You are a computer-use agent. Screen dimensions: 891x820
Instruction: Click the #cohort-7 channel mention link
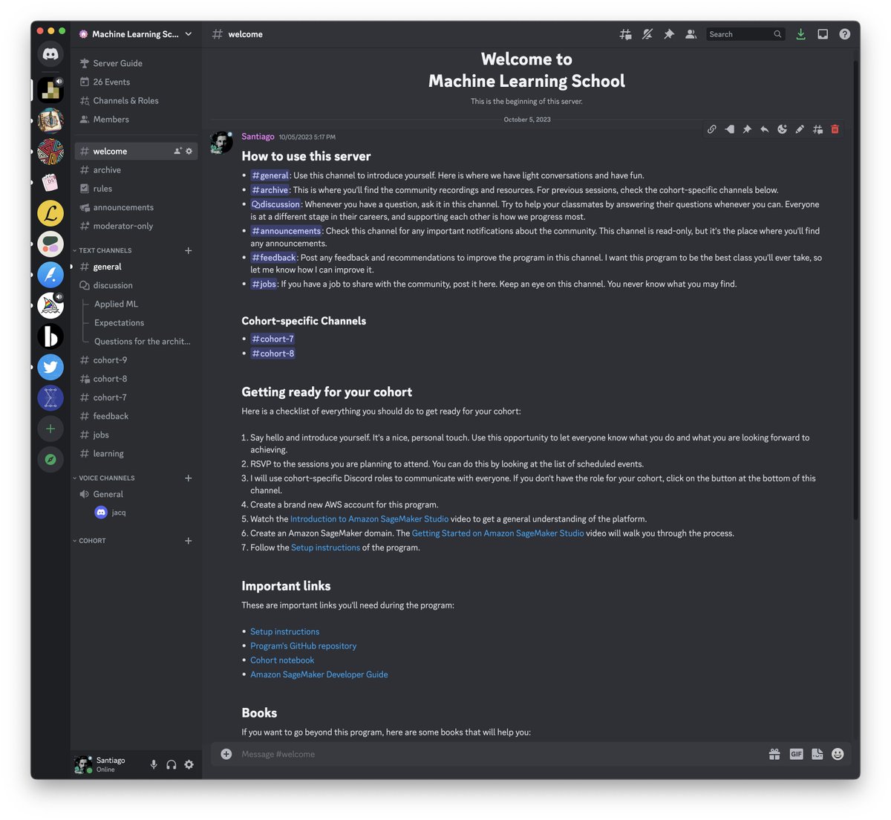coord(272,339)
